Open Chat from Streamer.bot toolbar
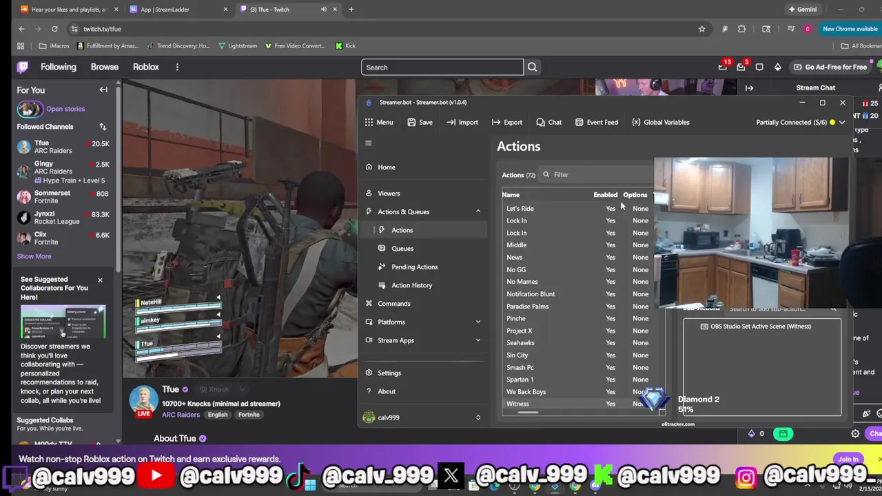 coord(548,122)
